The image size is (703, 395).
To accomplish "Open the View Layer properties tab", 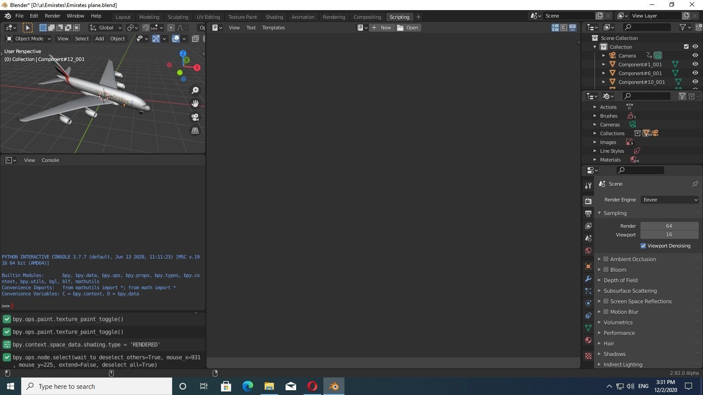I will (x=588, y=226).
